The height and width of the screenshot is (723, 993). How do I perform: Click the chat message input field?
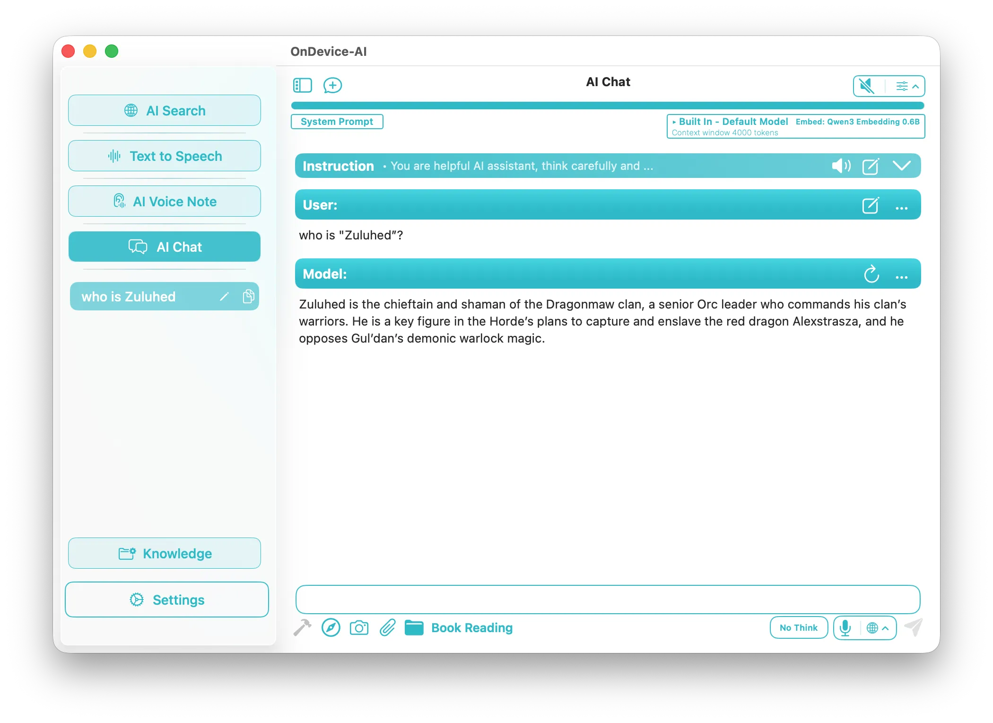[608, 600]
